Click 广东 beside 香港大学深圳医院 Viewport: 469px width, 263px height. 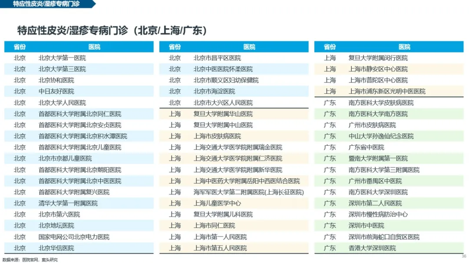(x=330, y=248)
